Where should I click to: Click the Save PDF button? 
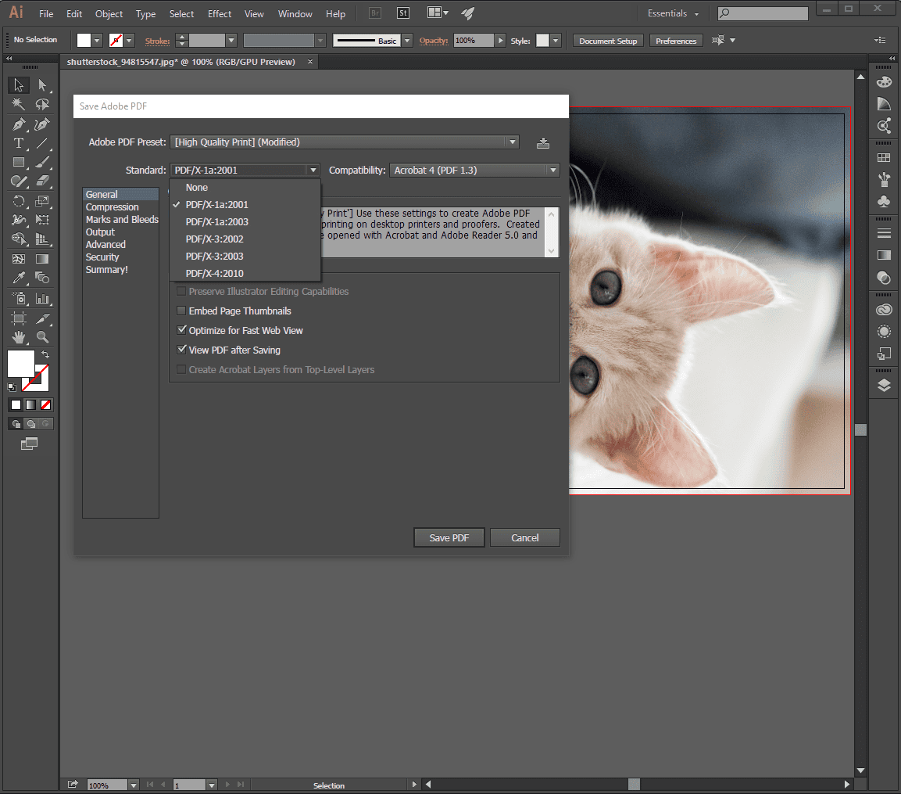[449, 538]
